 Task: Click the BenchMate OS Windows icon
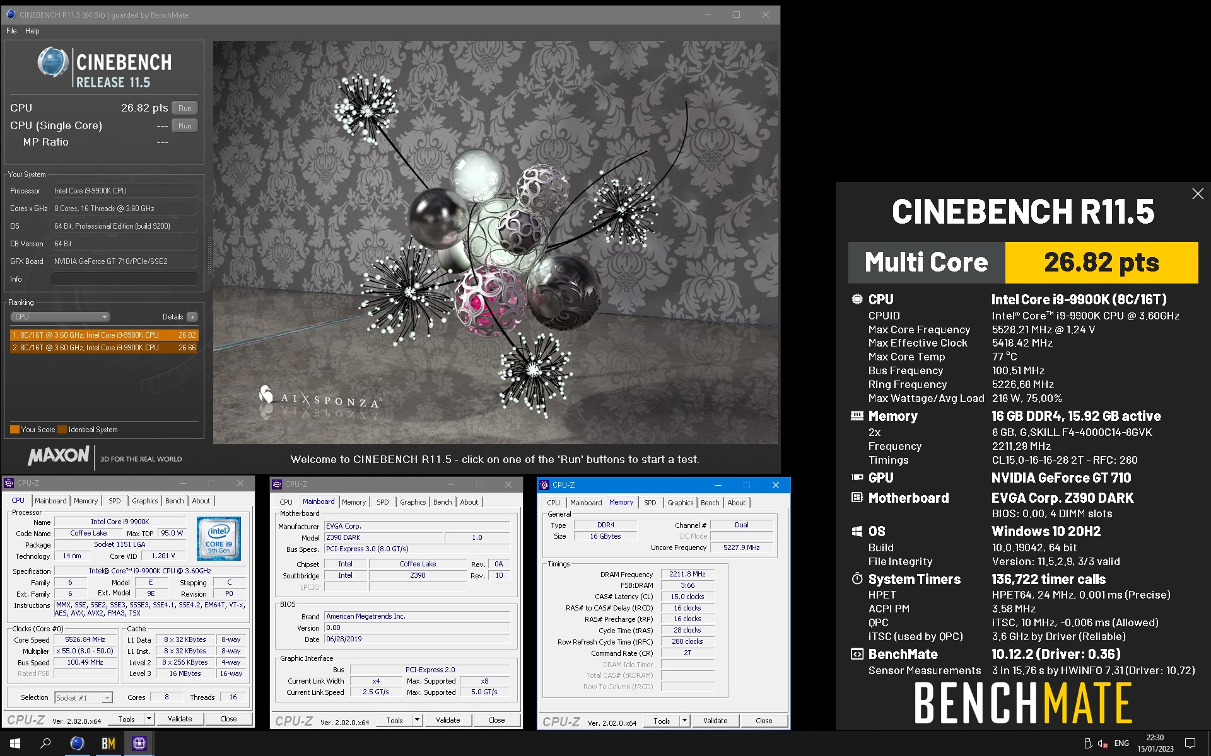857,531
